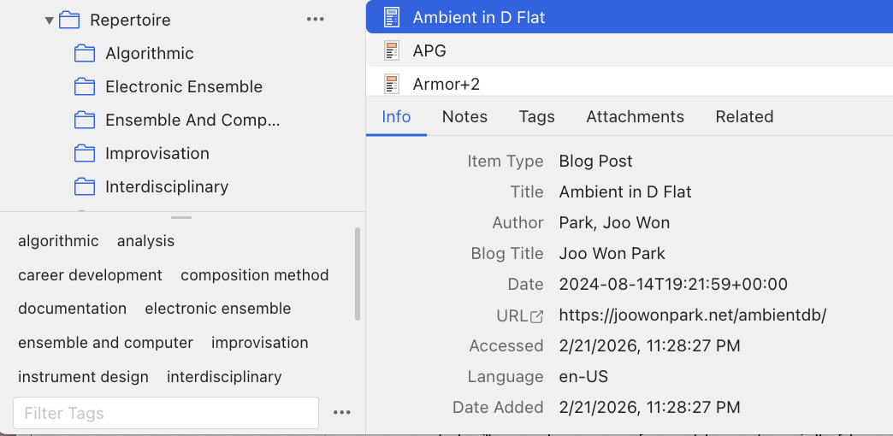Click the Electronic Ensemble folder icon
This screenshot has height=436, width=893.
[x=84, y=87]
